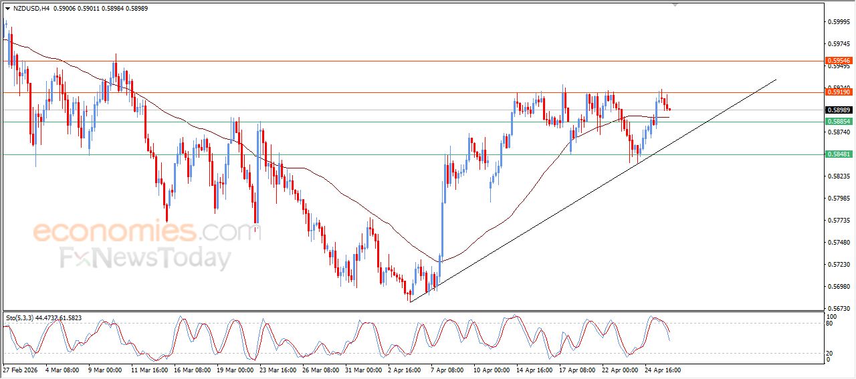This screenshot has width=856, height=379.
Task: Open the dropdown arrow beside NZDUSD,H4
Action: pyautogui.click(x=7, y=8)
